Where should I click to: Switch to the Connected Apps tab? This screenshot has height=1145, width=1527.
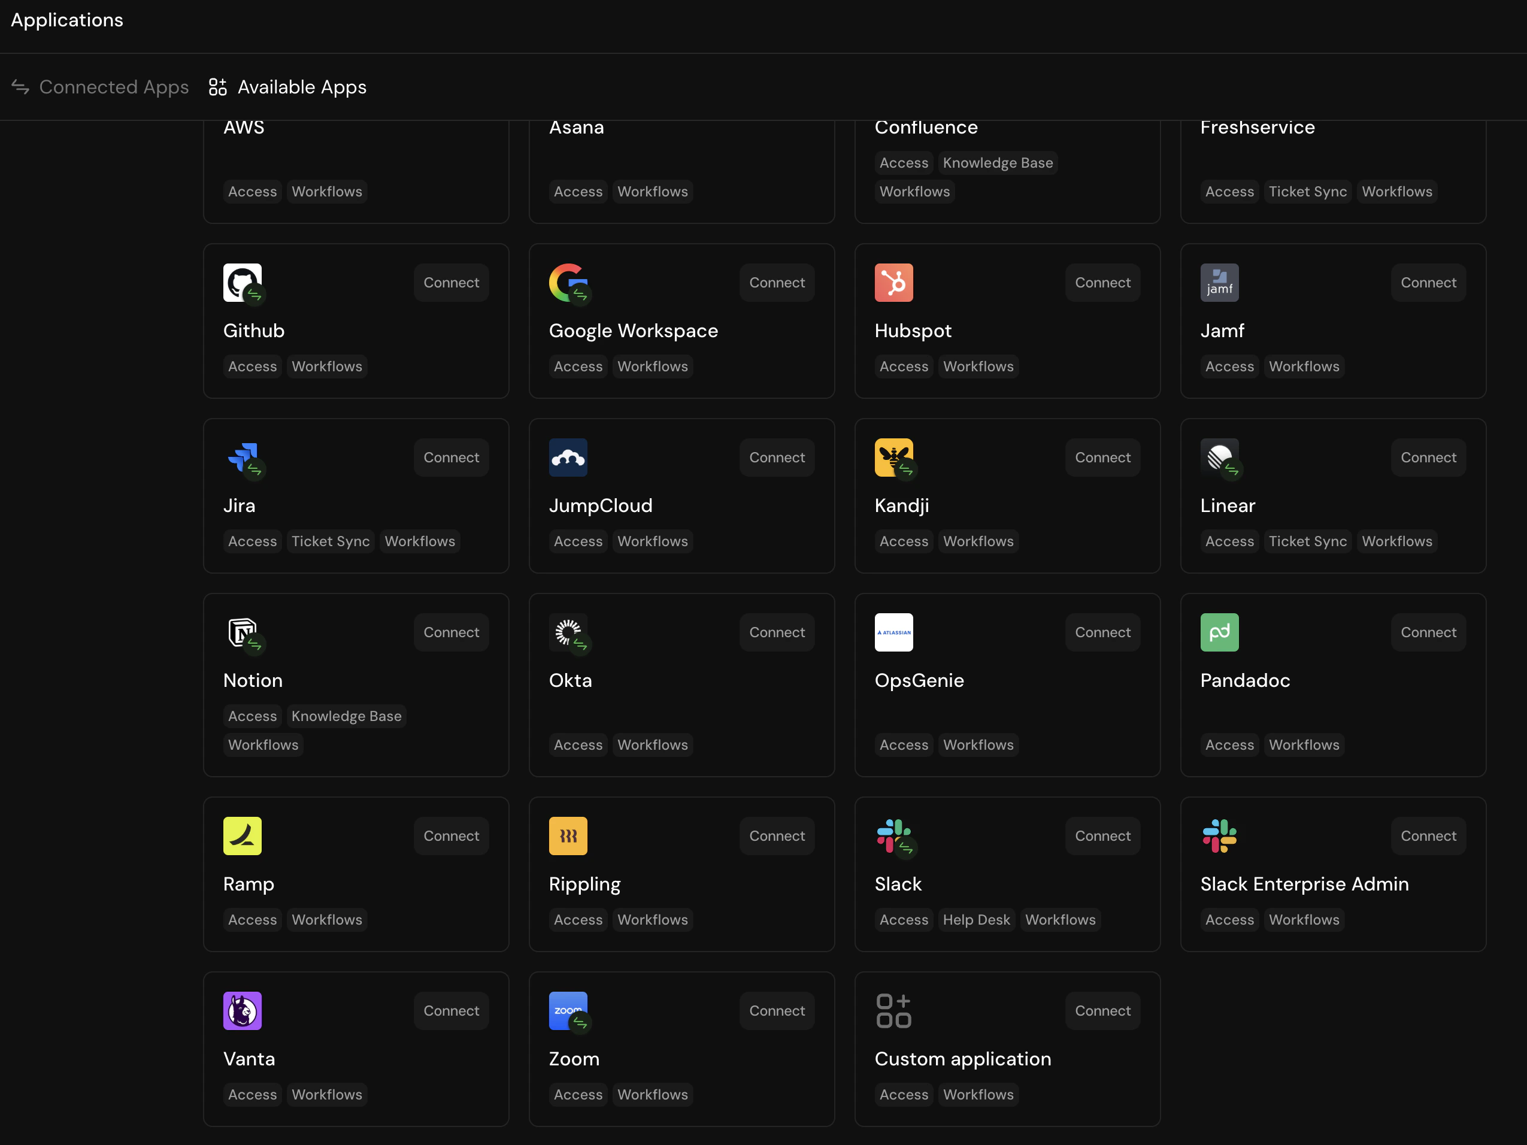(114, 87)
